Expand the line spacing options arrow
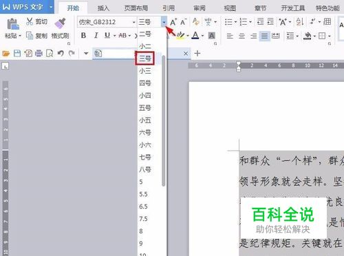The height and width of the screenshot is (256, 344). coord(297,36)
